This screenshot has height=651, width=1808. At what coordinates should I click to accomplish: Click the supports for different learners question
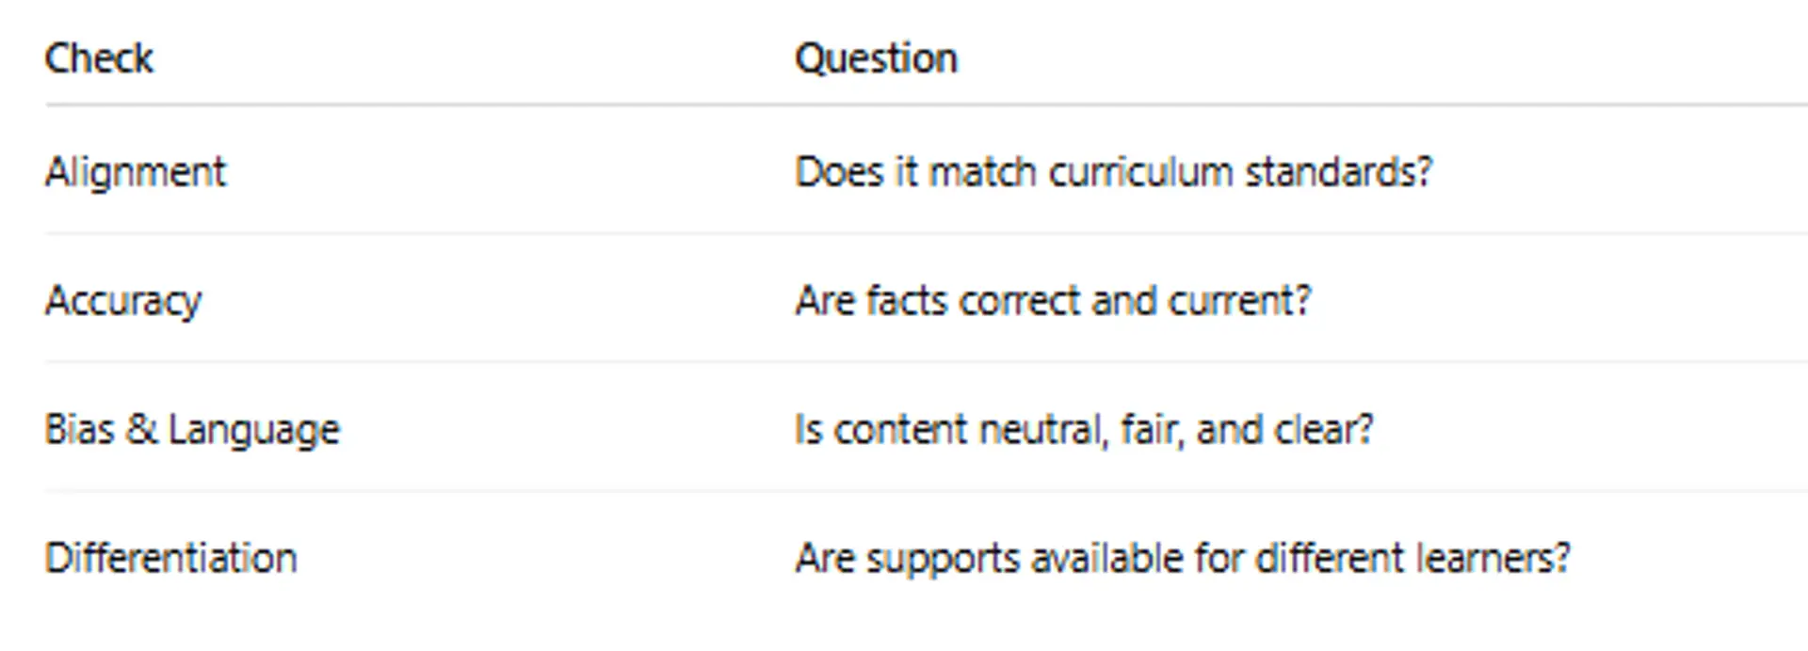tap(1183, 558)
